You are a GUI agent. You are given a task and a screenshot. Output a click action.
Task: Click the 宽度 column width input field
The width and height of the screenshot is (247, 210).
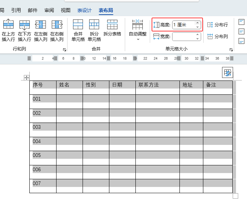(184, 37)
